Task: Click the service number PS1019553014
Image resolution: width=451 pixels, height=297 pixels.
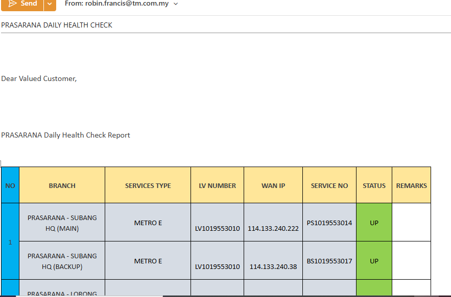Action: coord(329,223)
